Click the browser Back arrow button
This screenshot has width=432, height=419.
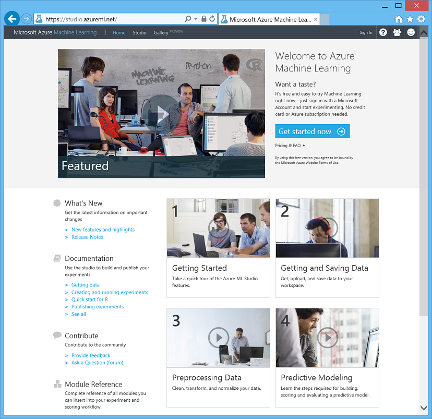point(12,19)
